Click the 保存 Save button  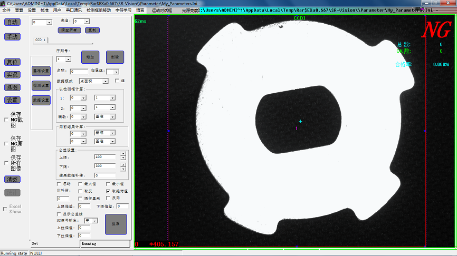point(116,224)
